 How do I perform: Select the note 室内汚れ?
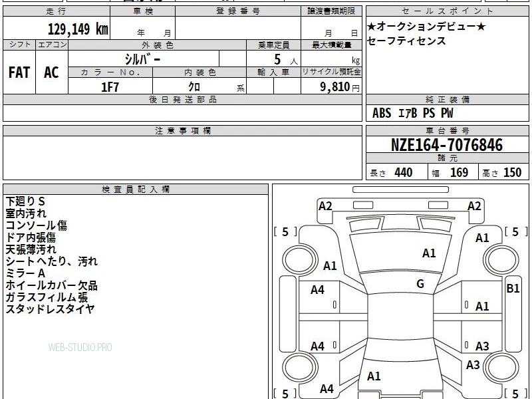[x=26, y=213]
